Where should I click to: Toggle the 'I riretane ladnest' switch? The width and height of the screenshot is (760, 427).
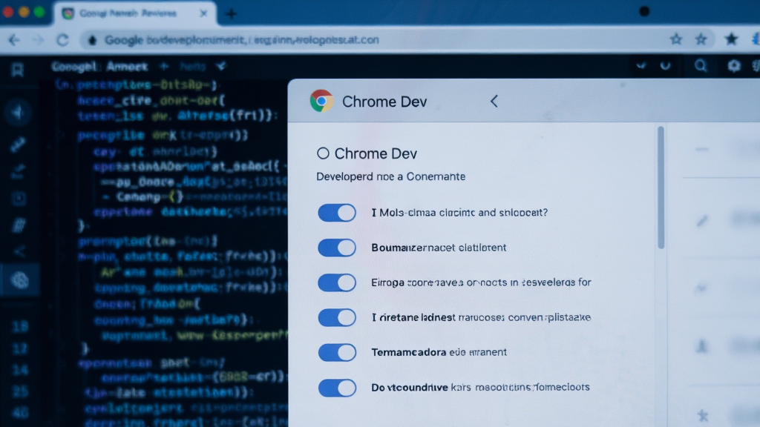tap(337, 317)
